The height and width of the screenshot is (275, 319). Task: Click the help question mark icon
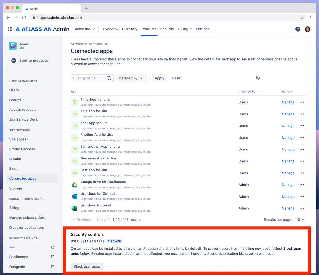click(x=298, y=29)
